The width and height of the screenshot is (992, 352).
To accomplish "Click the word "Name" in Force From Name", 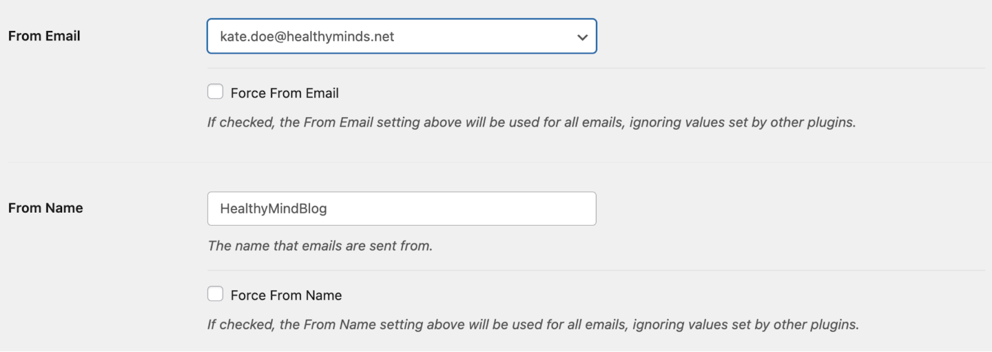I will point(323,296).
